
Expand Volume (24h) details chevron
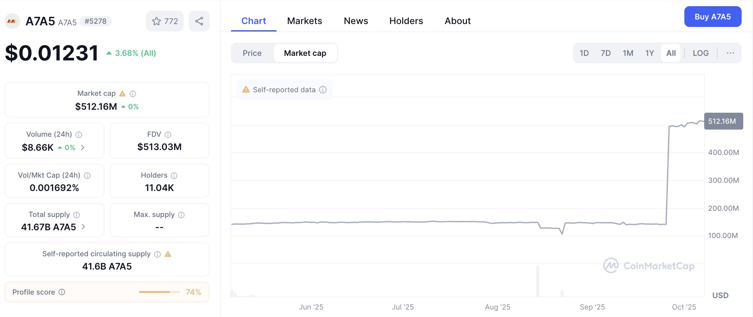coord(83,147)
